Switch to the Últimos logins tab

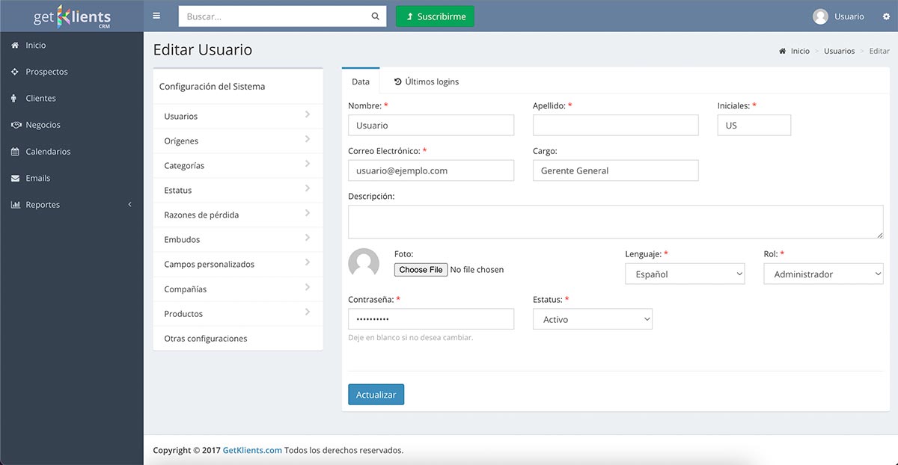[x=426, y=81]
